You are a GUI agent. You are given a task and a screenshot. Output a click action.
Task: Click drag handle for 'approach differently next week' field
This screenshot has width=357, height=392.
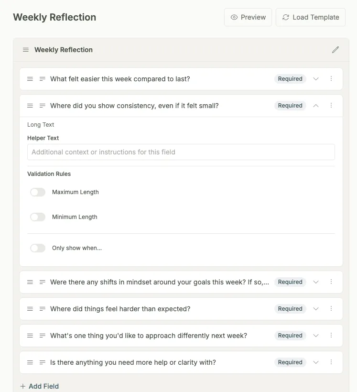click(30, 336)
